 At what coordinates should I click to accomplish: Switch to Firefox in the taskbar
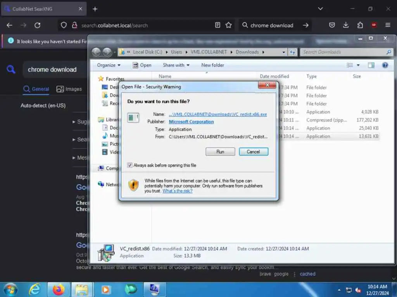(59, 289)
